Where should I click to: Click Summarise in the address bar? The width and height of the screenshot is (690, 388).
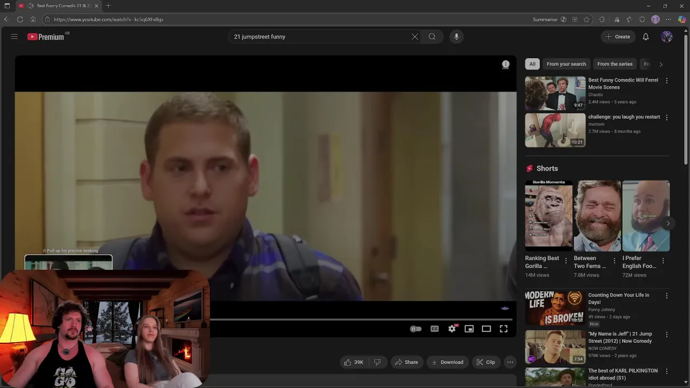[545, 19]
